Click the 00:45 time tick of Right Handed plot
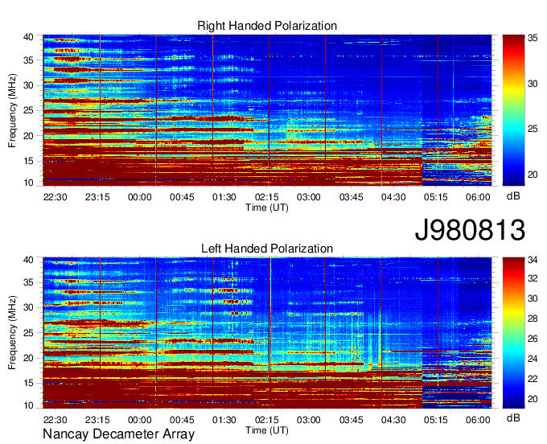This screenshot has height=444, width=547. pos(182,197)
